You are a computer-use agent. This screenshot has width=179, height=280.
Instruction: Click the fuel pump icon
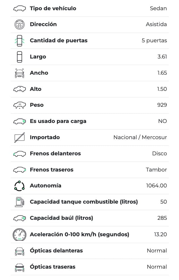click(19, 202)
